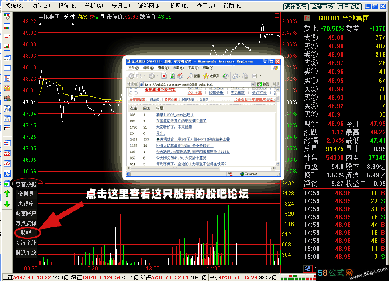Click IE vertical scrollbar down arrow
Image resolution: width=389 pixels, height=281 pixels.
coord(278,164)
